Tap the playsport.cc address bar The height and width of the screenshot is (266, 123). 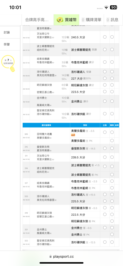point(61,256)
